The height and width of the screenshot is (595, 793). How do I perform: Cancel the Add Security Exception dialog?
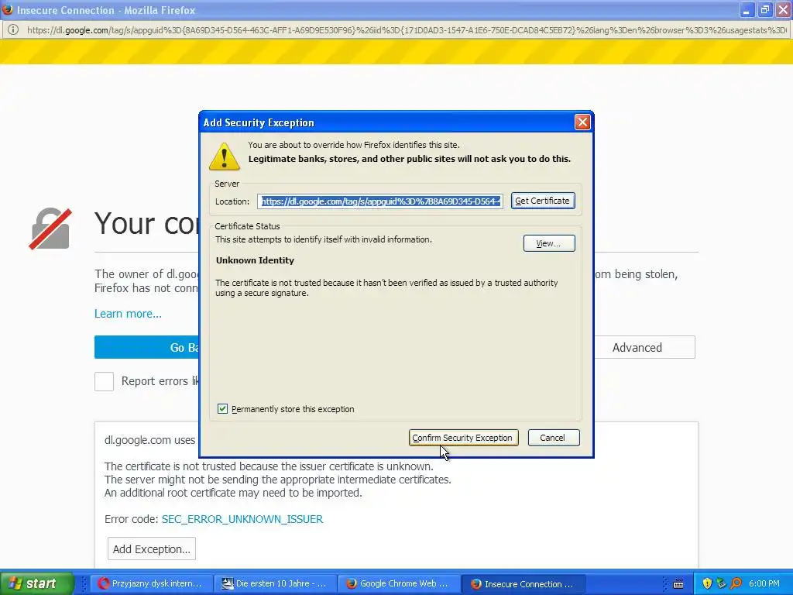click(x=553, y=438)
